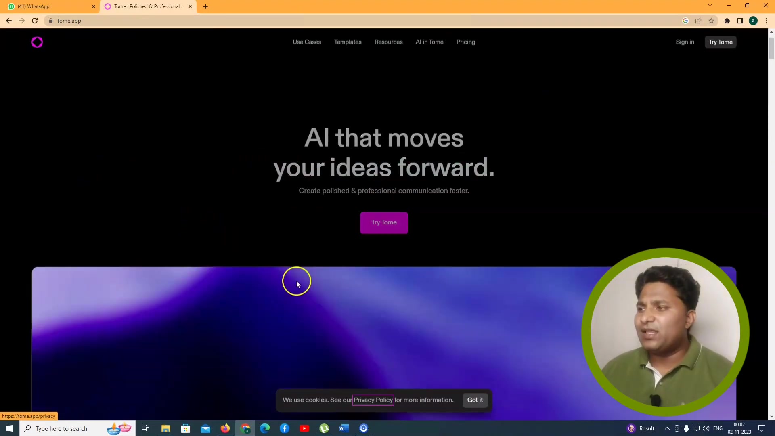The height and width of the screenshot is (436, 775).
Task: Open Microsoft Store from taskbar
Action: [185, 428]
